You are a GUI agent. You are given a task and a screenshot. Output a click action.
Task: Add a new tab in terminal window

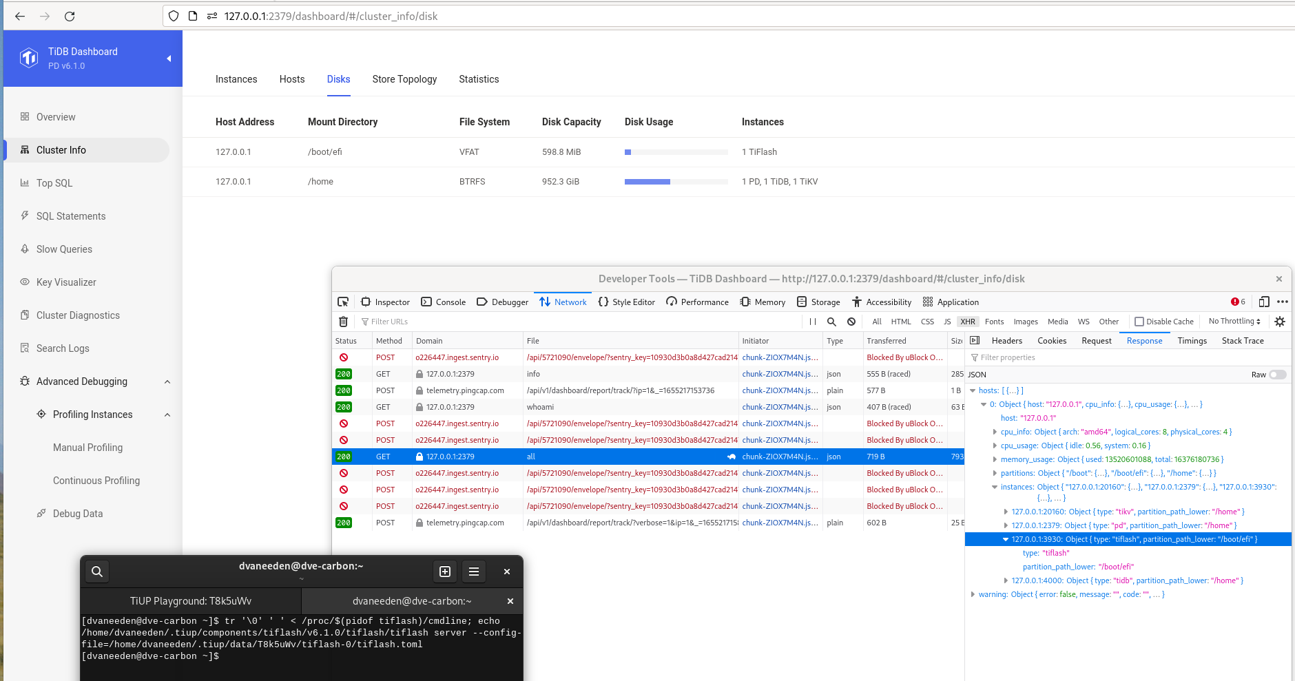click(445, 572)
